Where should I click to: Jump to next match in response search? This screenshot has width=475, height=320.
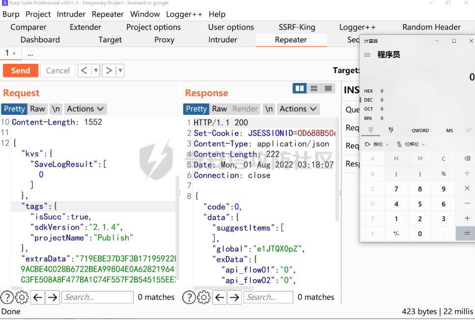(234, 297)
